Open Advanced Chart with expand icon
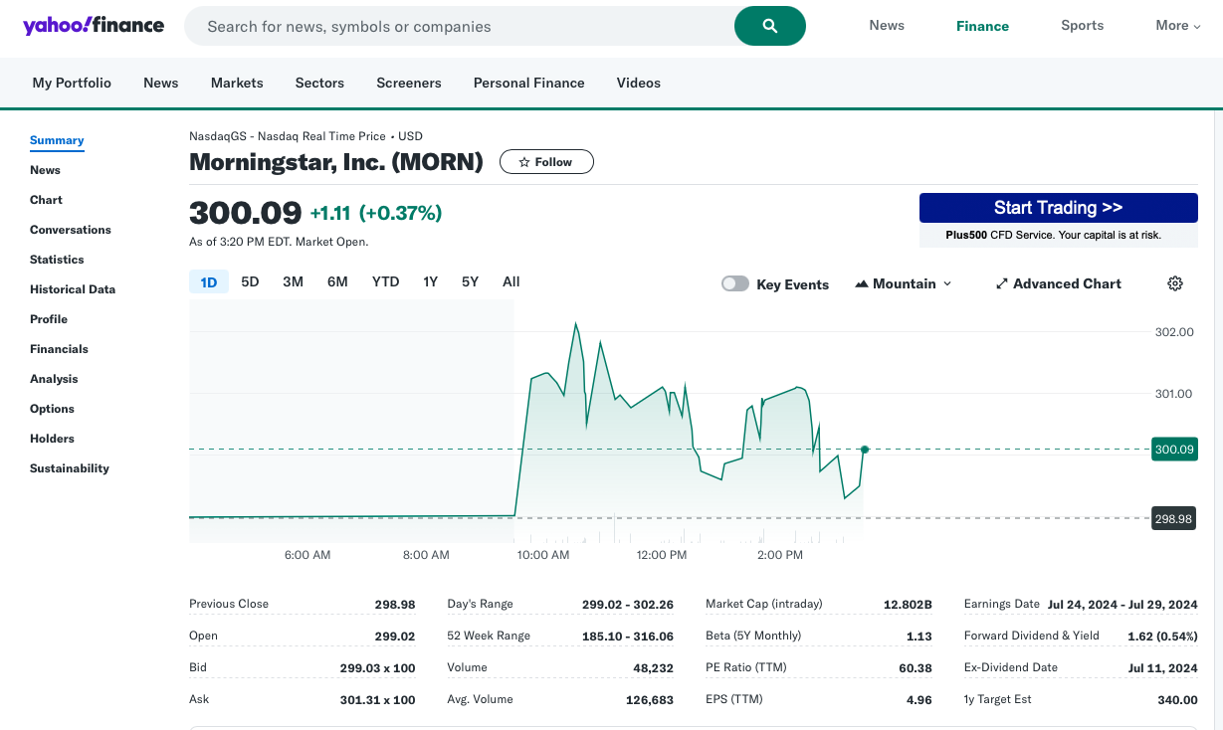The image size is (1223, 730). [1058, 283]
